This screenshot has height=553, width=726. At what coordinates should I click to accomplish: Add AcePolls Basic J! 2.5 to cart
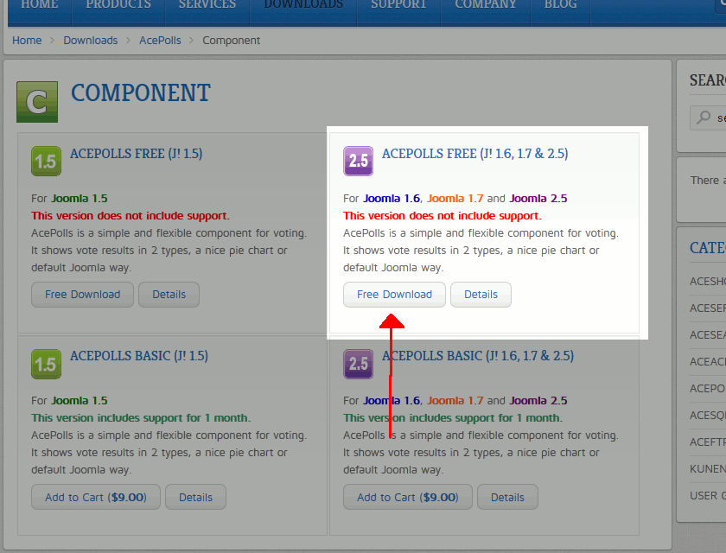[x=408, y=497]
